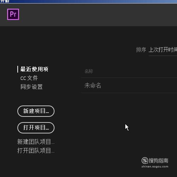Click the 打开团队项目... link
Viewport: 177px width, 177px height.
click(x=36, y=151)
